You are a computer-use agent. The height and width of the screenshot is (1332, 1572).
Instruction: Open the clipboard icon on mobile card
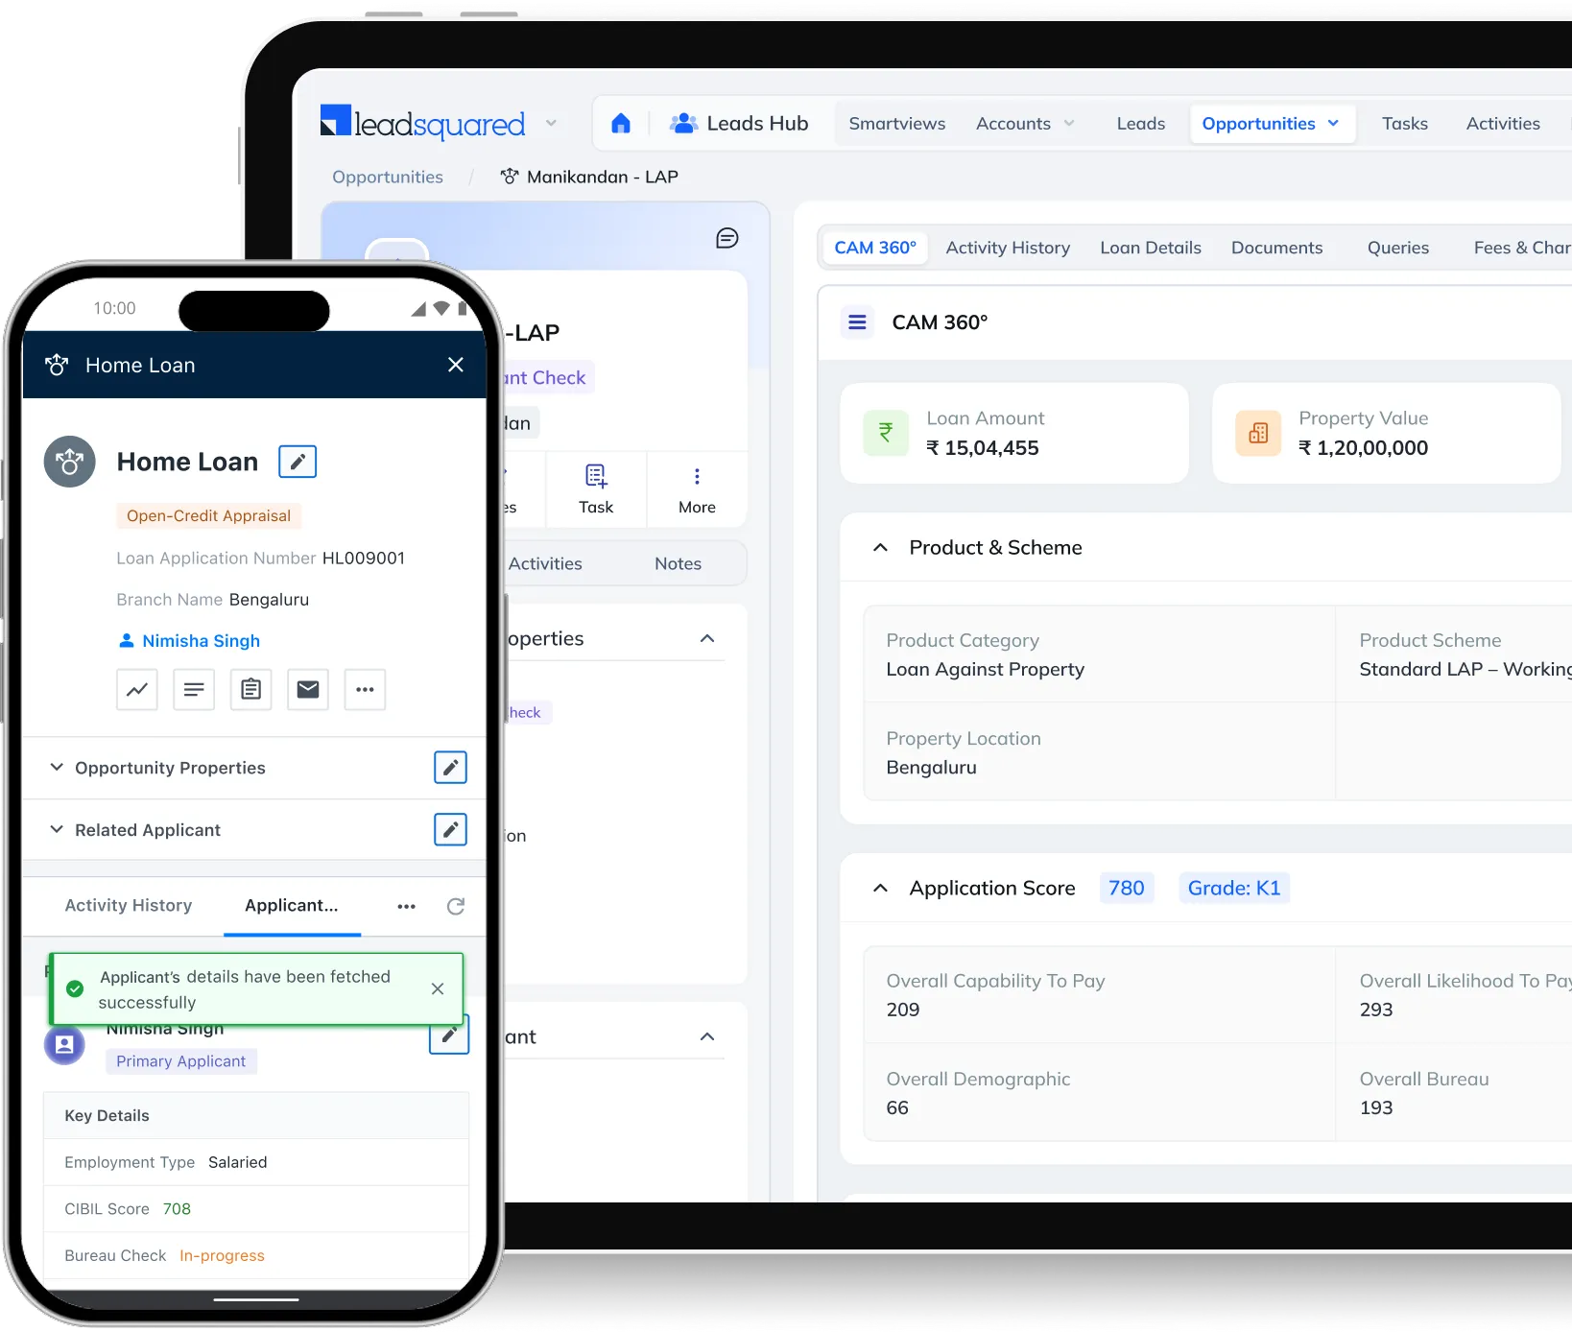251,689
